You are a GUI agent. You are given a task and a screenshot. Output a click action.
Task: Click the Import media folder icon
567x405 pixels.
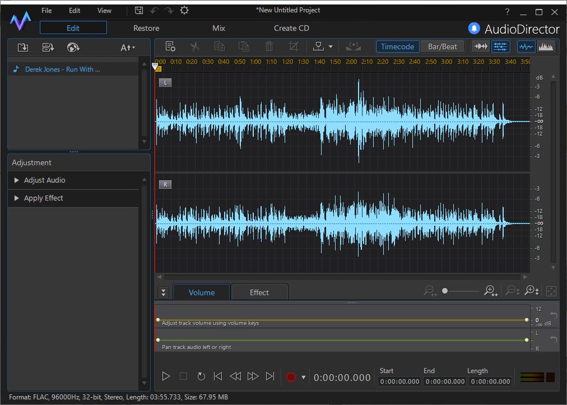(x=22, y=48)
